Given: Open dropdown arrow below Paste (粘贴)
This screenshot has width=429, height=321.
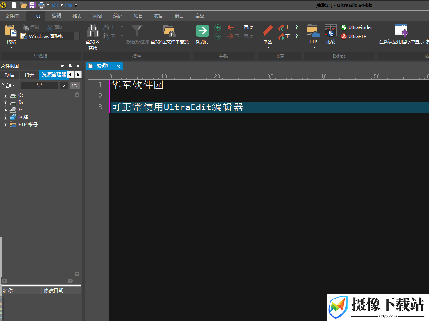Looking at the screenshot, I should click(11, 48).
